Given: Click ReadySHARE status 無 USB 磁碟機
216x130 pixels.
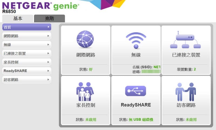Looking at the screenshot, I should (141, 119).
